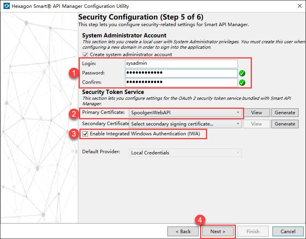Open the Primary Certificate dropdown
This screenshot has width=306, height=239.
tap(185, 113)
